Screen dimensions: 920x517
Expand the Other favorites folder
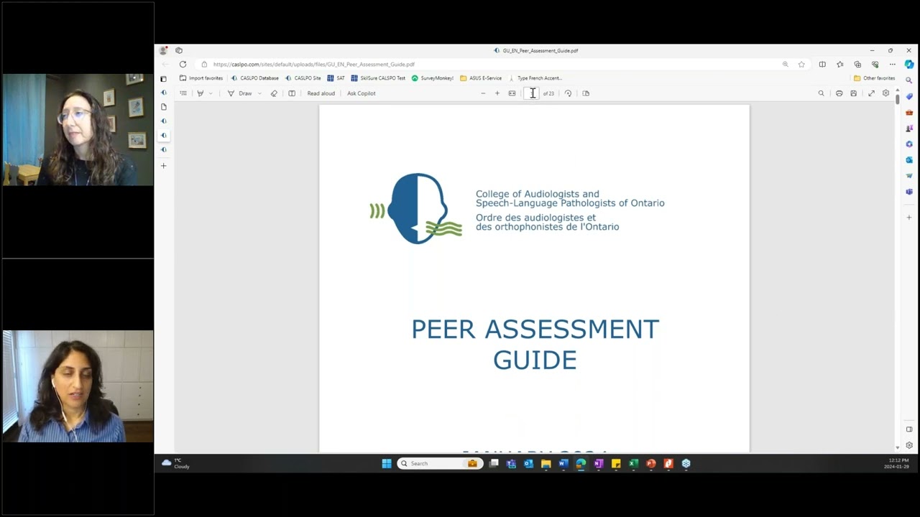click(x=874, y=78)
